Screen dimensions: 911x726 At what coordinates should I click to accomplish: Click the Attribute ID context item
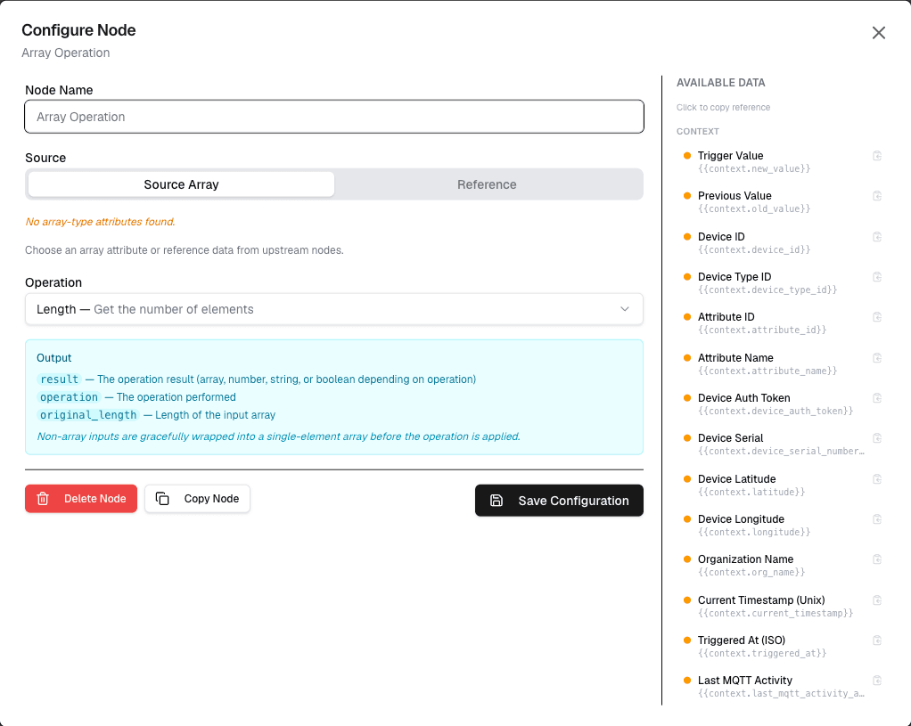pyautogui.click(x=782, y=323)
